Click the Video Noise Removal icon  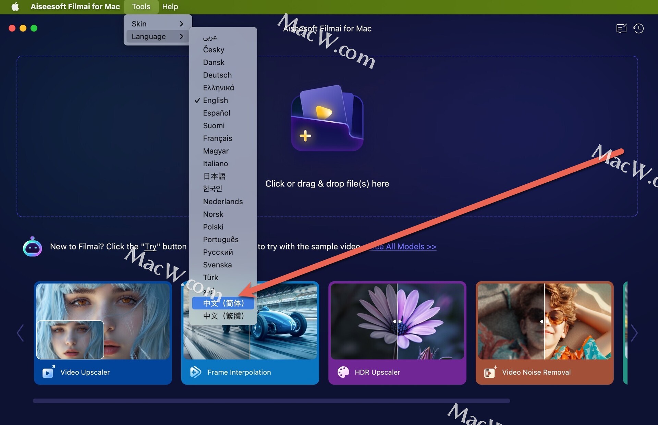(x=490, y=372)
